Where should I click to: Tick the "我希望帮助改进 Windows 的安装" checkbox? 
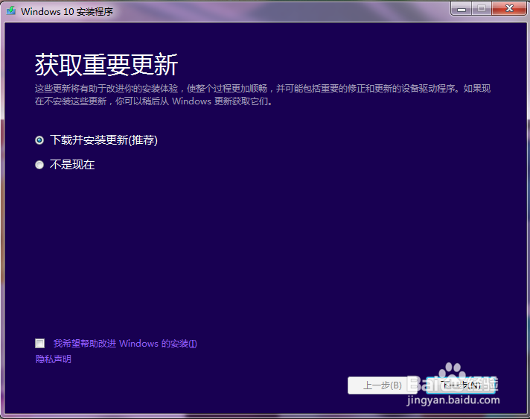click(40, 344)
